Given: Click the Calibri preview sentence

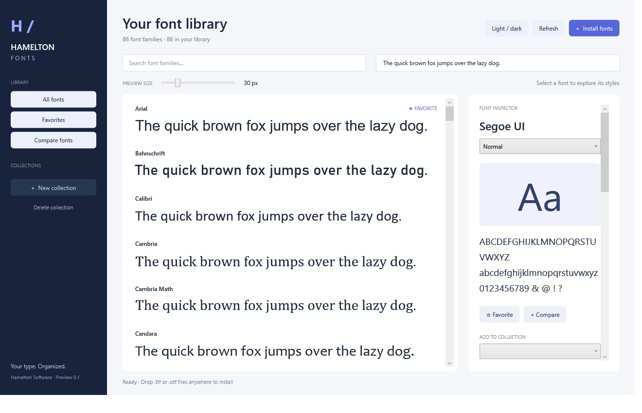Looking at the screenshot, I should [x=268, y=216].
